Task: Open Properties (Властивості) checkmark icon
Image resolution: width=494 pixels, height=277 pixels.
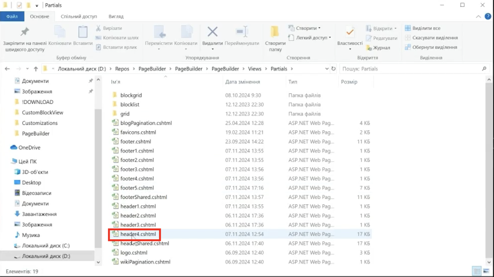Action: tap(350, 32)
